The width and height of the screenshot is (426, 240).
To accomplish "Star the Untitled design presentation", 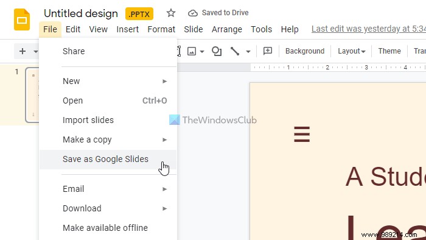I will pyautogui.click(x=171, y=13).
